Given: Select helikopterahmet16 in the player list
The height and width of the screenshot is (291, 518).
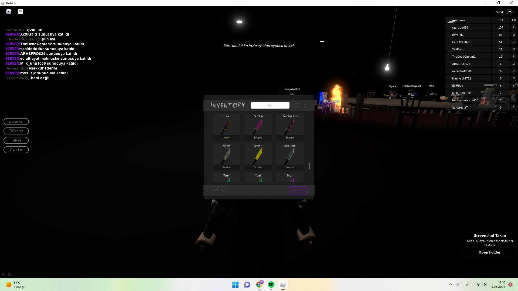Looking at the screenshot, I should [468, 100].
